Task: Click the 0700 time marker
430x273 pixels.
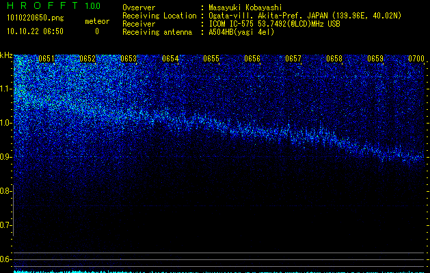Action: click(x=416, y=59)
